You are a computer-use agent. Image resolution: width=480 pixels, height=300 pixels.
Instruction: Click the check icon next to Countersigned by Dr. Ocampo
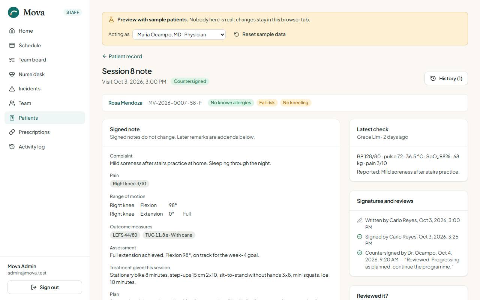(x=360, y=253)
